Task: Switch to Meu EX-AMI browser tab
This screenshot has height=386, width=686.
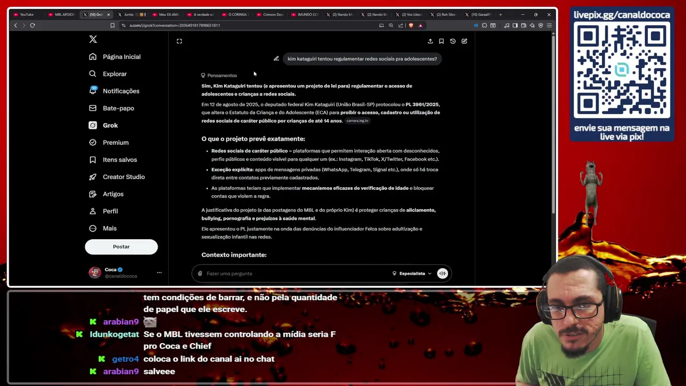Action: 166,14
